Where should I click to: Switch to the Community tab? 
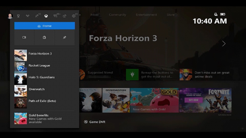coord(118,15)
